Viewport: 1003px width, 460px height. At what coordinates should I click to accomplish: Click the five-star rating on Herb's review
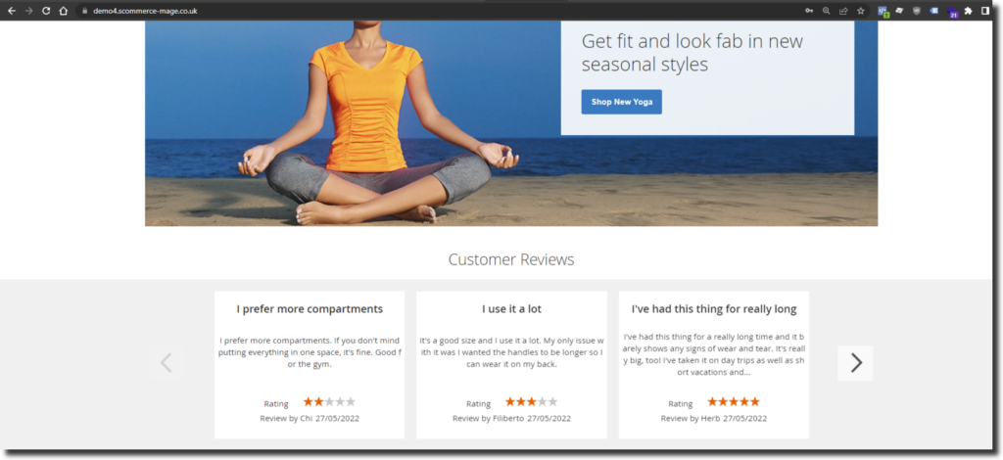[733, 402]
